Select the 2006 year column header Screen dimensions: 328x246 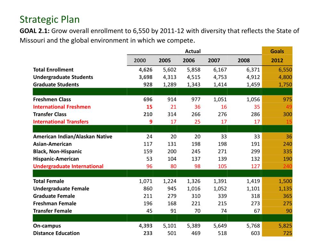point(189,61)
